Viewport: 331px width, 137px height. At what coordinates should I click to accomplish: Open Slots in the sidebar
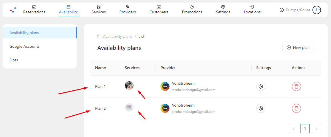coord(40,60)
